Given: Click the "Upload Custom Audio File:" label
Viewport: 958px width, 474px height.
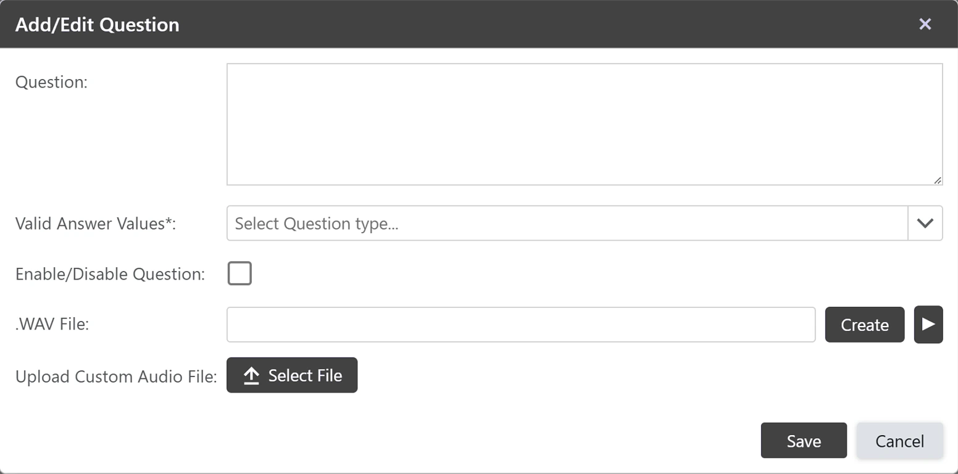Looking at the screenshot, I should 116,376.
